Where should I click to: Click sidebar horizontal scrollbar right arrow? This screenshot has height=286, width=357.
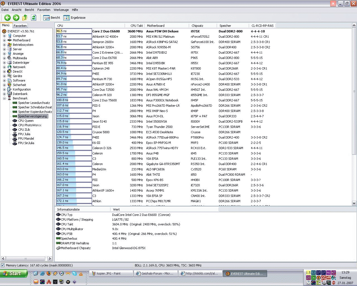(50, 259)
